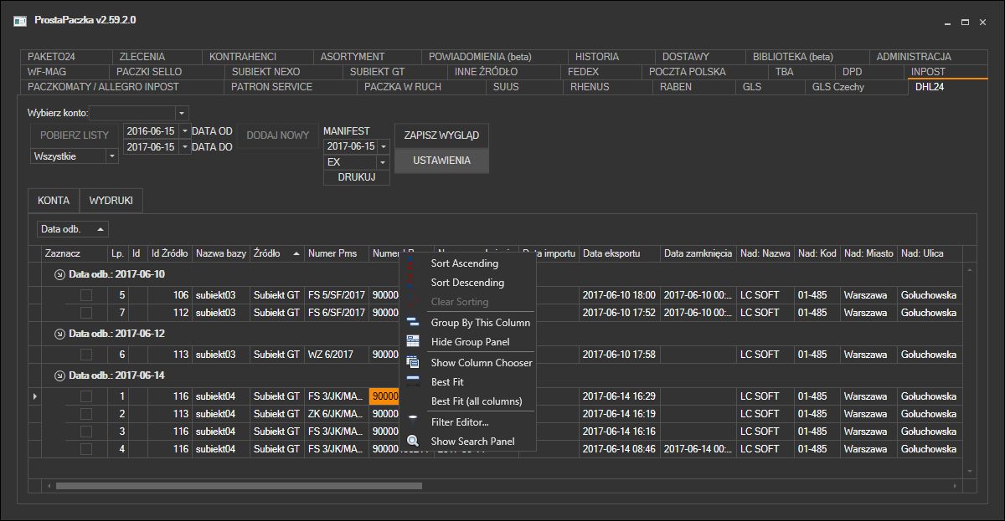Collapse the Data odb.: 2017-06-12 group
Screen dimensions: 1005x521
(59, 334)
